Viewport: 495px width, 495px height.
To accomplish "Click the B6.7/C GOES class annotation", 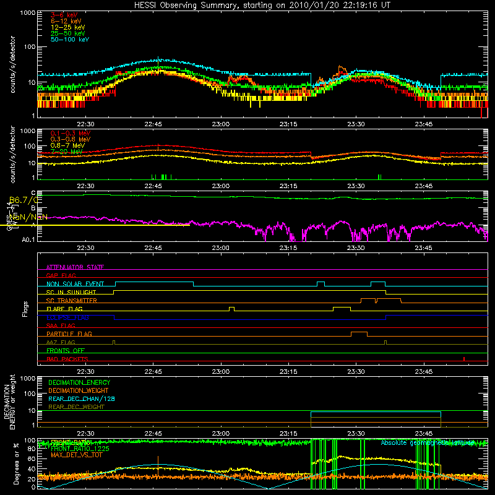I will click(x=24, y=200).
